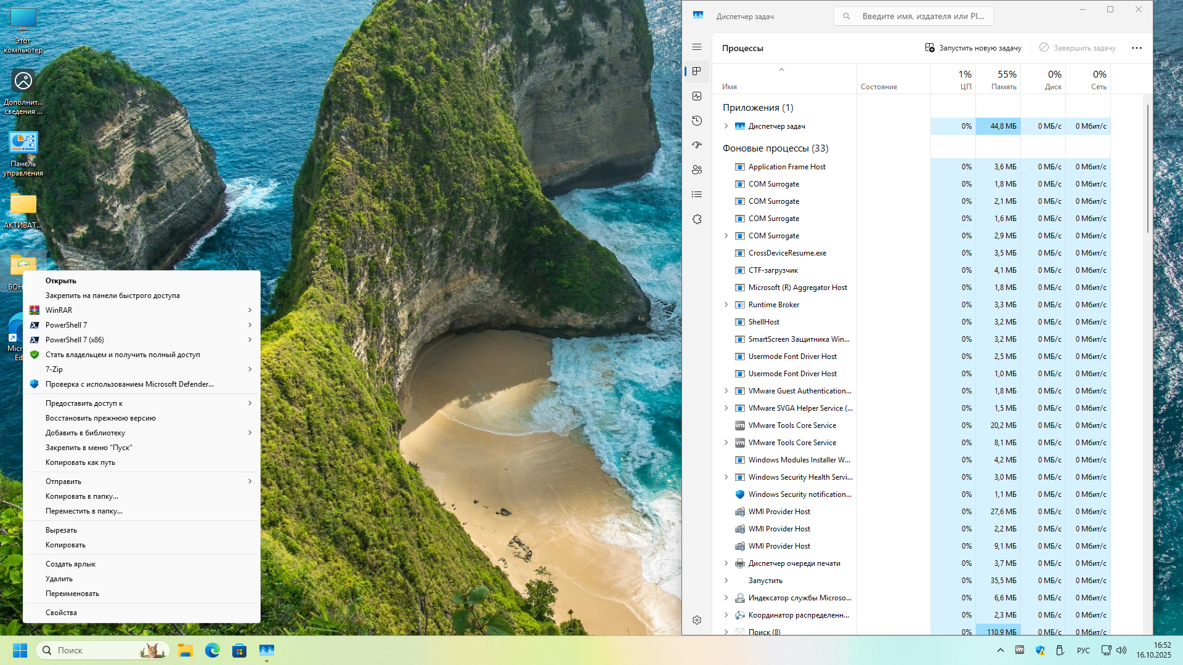Click Запустить новую задачу button
The width and height of the screenshot is (1183, 665).
pyautogui.click(x=973, y=48)
